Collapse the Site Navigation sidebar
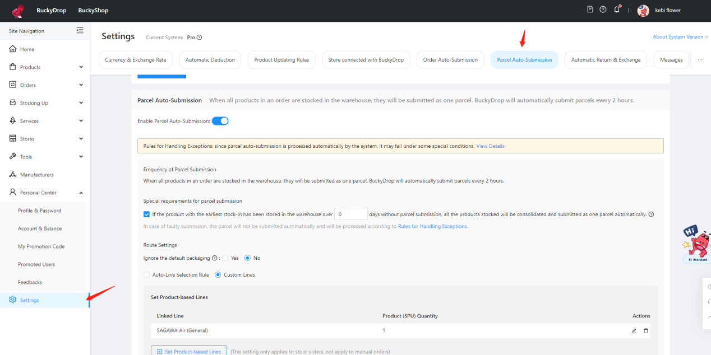Screen dimensions: 711x355 [80, 31]
